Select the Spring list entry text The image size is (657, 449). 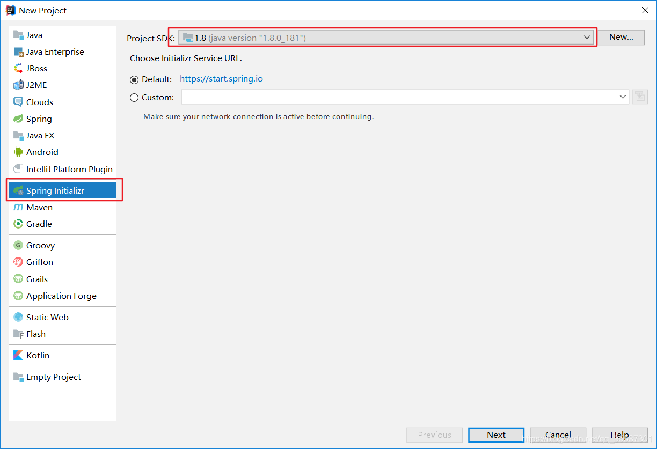(39, 119)
